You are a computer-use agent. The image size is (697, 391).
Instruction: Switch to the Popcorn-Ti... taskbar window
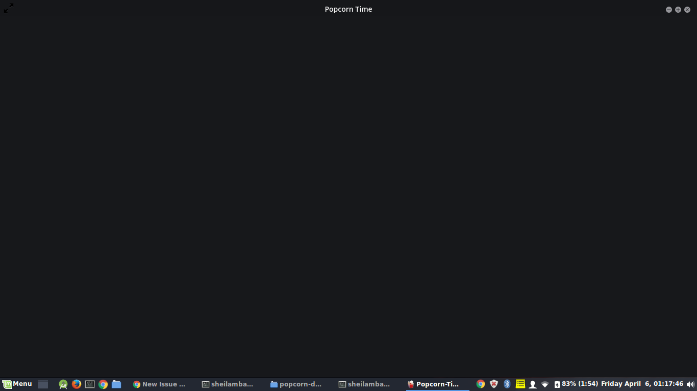pyautogui.click(x=434, y=384)
